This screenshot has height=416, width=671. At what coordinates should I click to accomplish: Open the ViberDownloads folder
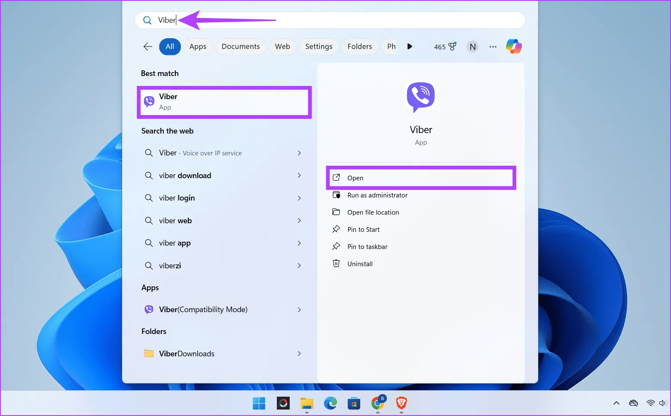point(186,353)
